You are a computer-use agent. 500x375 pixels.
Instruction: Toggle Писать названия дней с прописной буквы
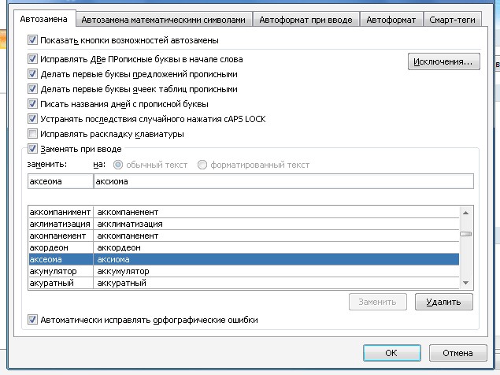click(x=32, y=104)
